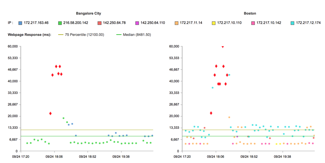Click the pink swatch for 172.217.10.142
The height and width of the screenshot is (163, 325).
tap(253, 23)
